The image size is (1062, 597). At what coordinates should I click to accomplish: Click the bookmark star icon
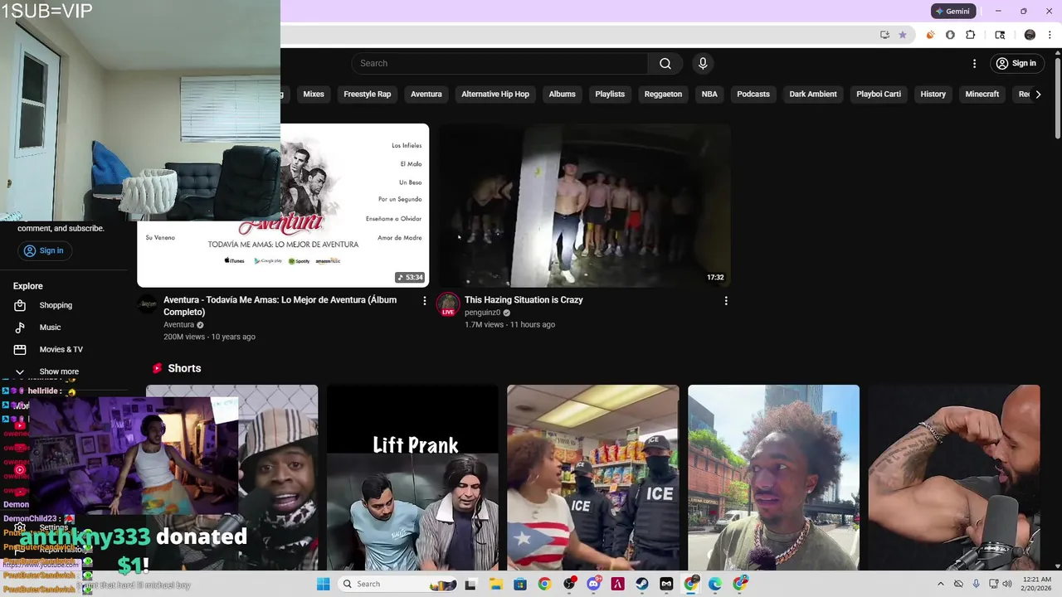tap(903, 35)
